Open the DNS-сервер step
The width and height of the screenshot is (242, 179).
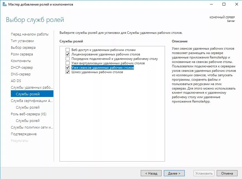pyautogui.click(x=21, y=74)
